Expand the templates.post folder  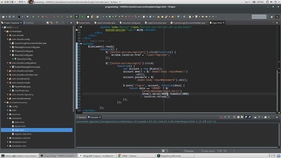point(8,142)
